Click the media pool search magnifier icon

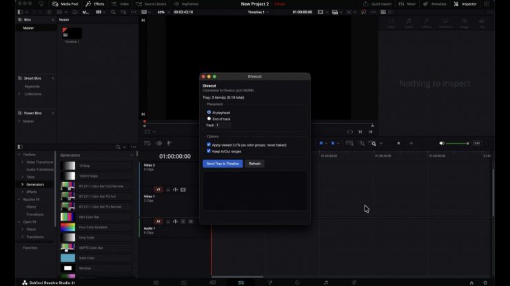tap(113, 12)
